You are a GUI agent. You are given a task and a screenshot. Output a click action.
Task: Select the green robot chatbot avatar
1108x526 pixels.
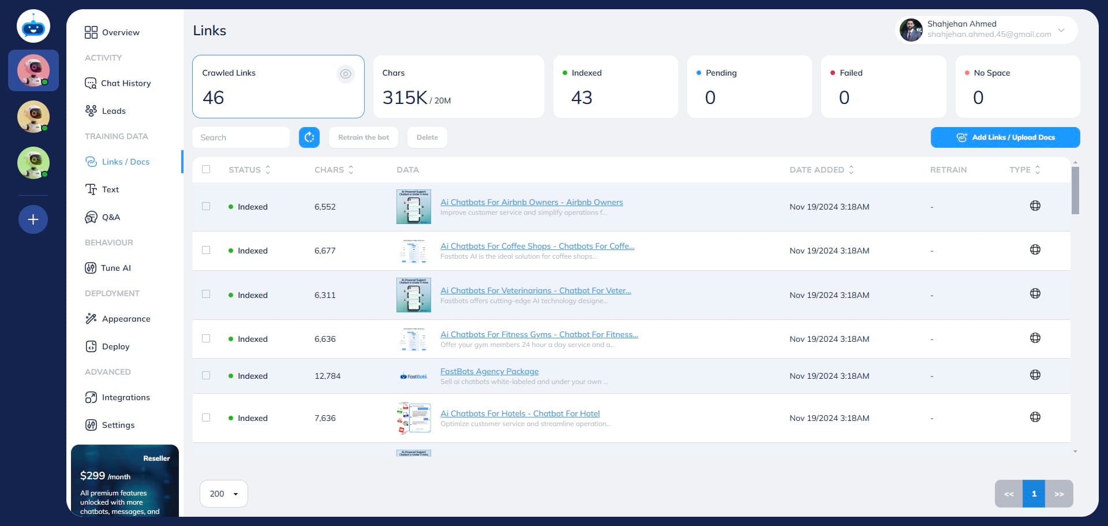click(33, 163)
